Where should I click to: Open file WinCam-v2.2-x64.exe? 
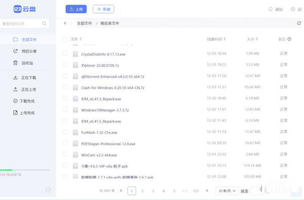click(x=99, y=155)
